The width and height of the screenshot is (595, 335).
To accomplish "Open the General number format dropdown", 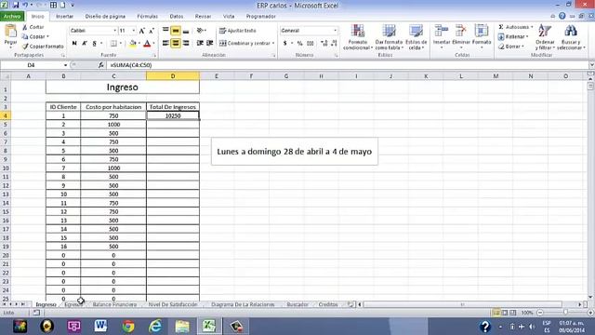I will point(335,31).
